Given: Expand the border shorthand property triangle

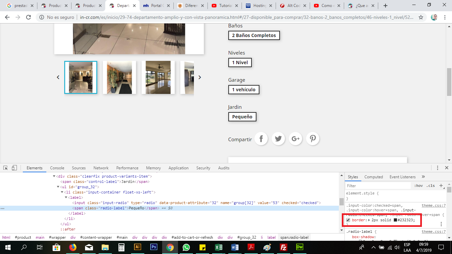Looking at the screenshot, I should (369, 220).
